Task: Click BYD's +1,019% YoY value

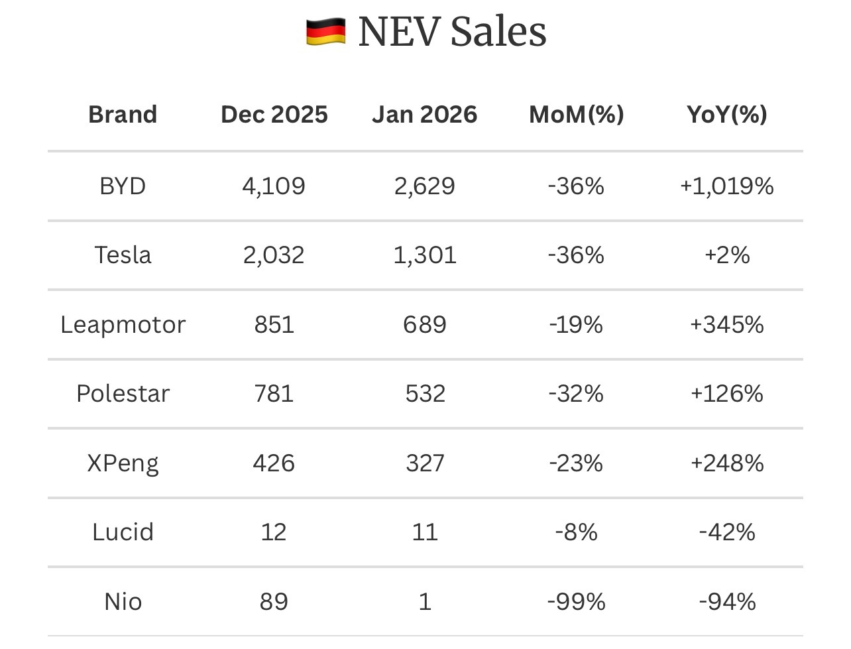Action: tap(727, 186)
